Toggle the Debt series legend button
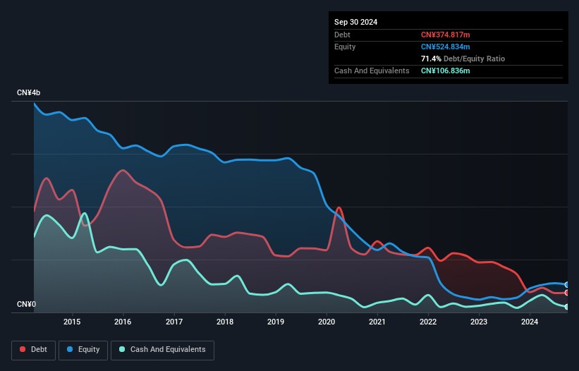 [34, 350]
